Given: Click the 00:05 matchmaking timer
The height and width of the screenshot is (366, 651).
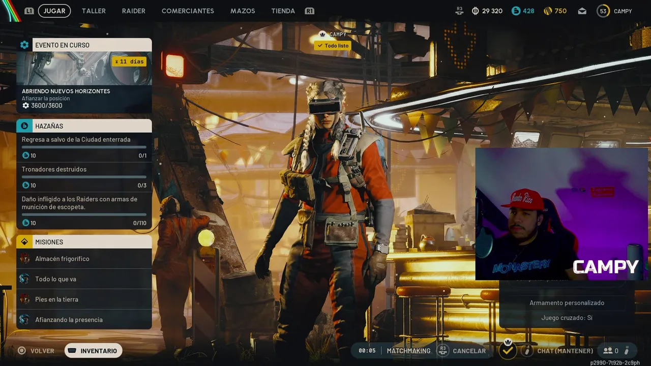Looking at the screenshot, I should click(367, 351).
